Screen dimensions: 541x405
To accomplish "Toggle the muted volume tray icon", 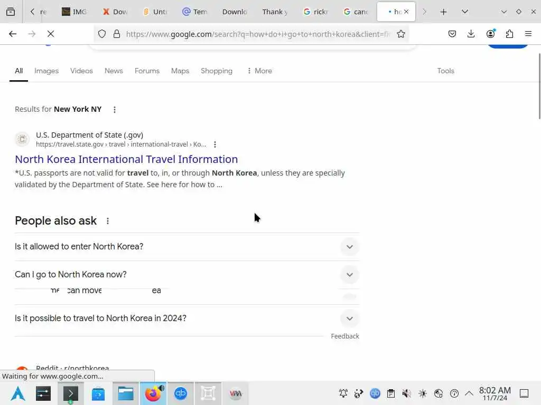I will click(x=407, y=393).
